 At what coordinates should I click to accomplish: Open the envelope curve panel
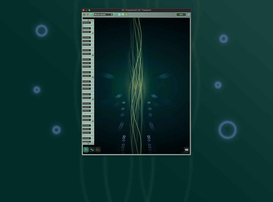coord(97,150)
